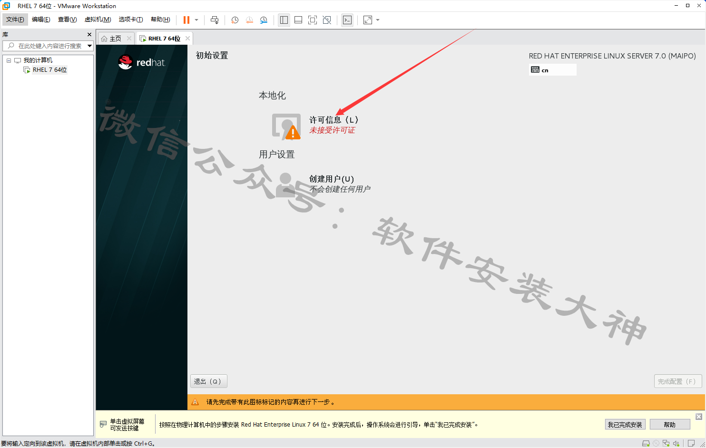Open the 虚拟机(M) menu

click(x=98, y=19)
